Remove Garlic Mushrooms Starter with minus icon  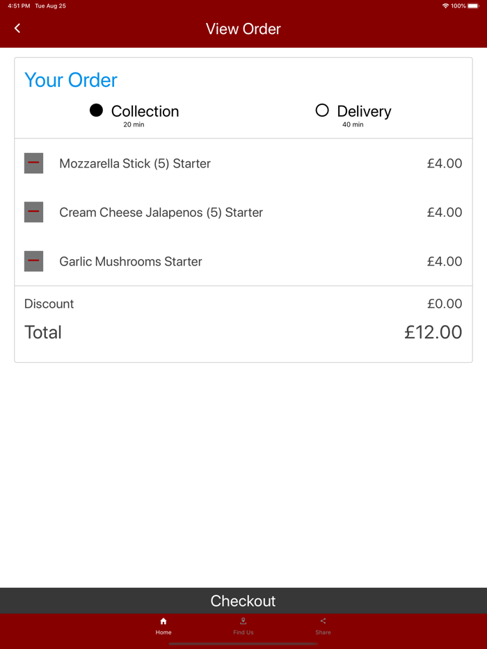(x=33, y=261)
